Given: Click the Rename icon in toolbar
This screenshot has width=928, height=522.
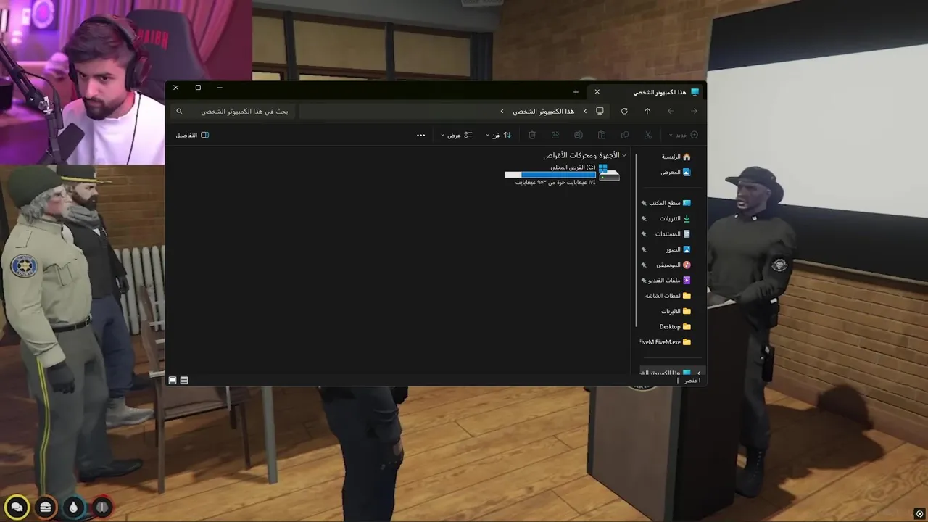Looking at the screenshot, I should coord(579,135).
